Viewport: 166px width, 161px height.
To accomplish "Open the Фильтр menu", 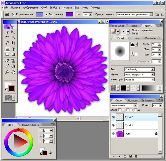I will point(67,7).
